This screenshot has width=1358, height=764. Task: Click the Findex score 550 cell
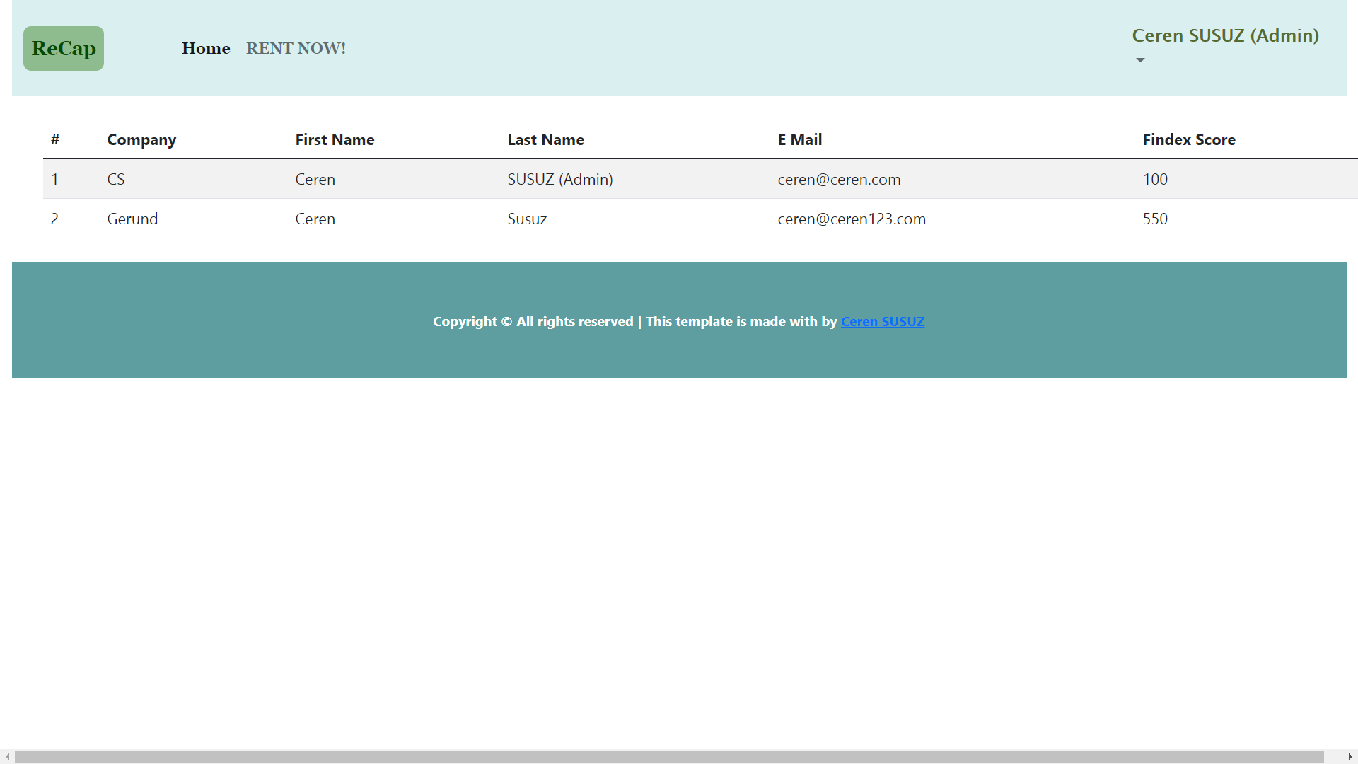coord(1155,219)
